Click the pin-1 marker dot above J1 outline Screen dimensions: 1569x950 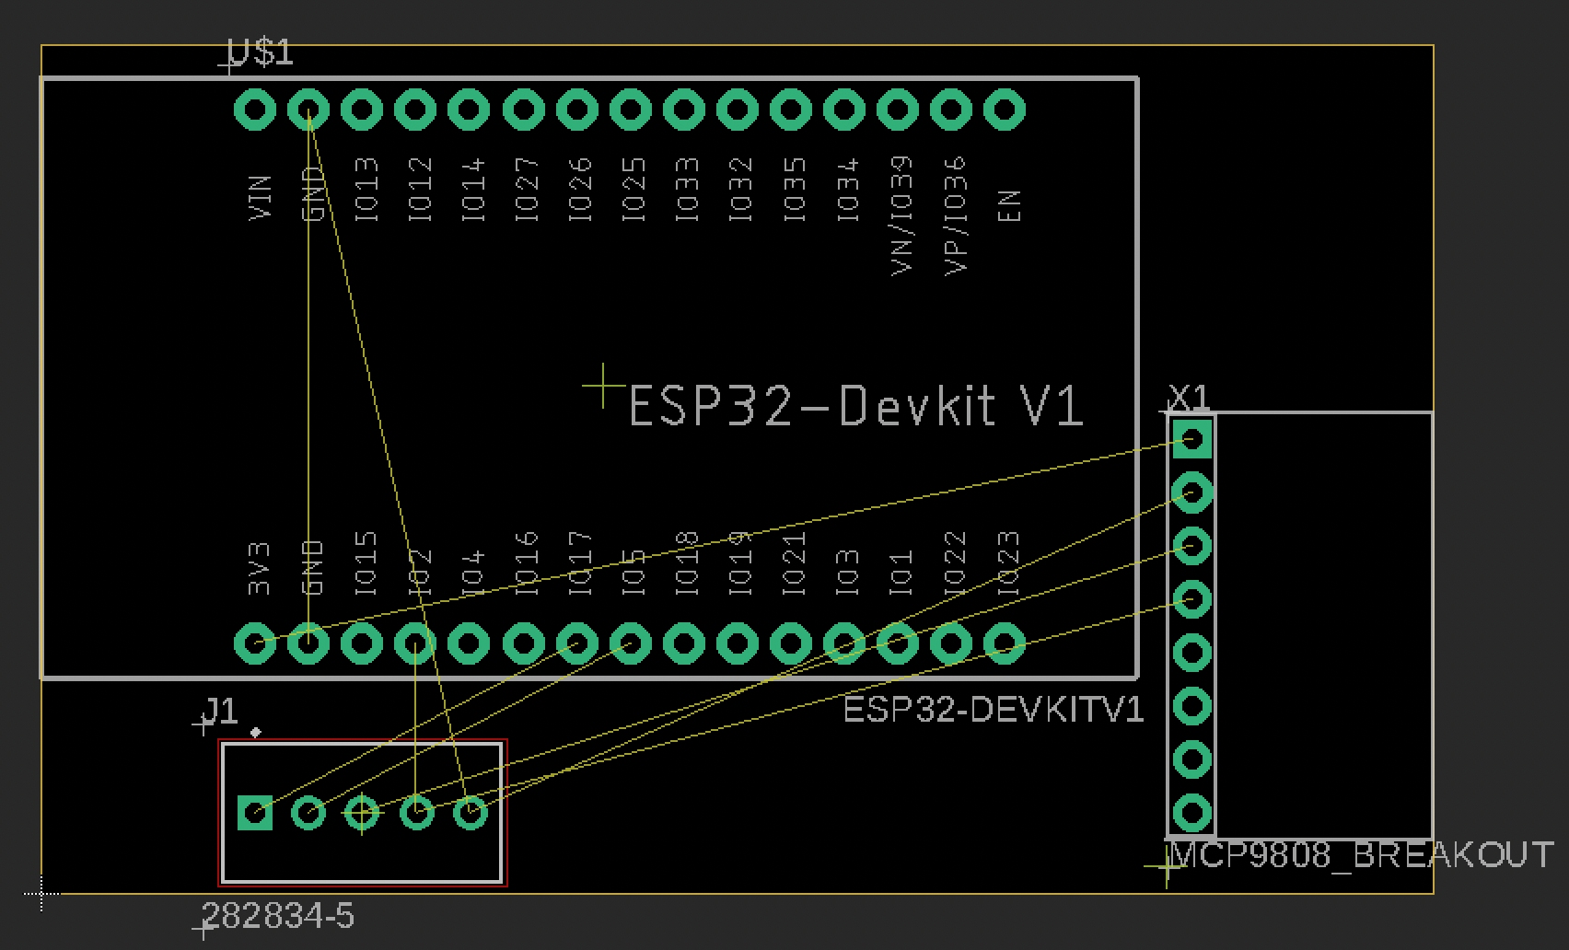(256, 733)
